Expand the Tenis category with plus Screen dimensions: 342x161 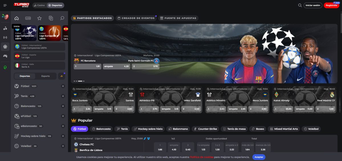click(63, 96)
